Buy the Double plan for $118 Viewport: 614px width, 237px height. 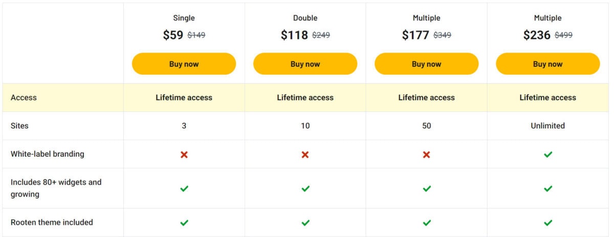(305, 64)
